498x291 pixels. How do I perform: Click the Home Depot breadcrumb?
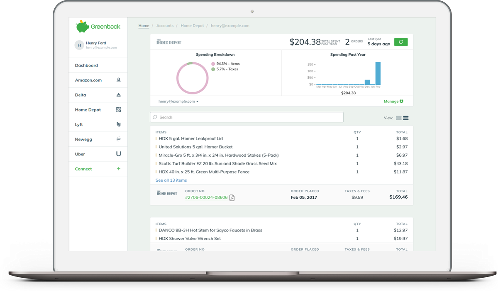[192, 26]
